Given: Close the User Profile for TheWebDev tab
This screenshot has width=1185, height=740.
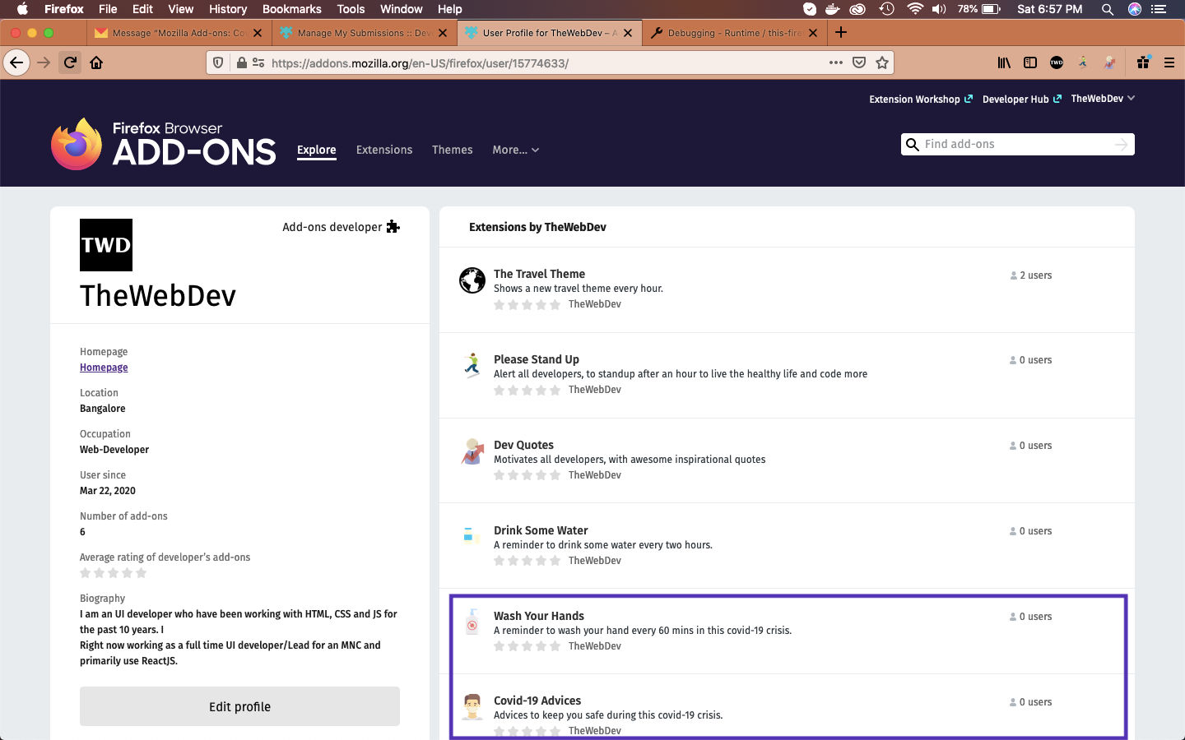Looking at the screenshot, I should (x=628, y=33).
